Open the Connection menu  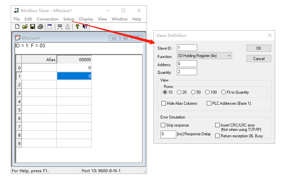point(47,19)
